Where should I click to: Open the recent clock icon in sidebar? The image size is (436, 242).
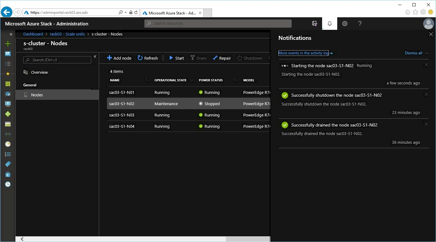point(8,184)
